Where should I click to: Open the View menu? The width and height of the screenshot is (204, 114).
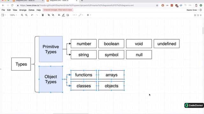coord(15,10)
